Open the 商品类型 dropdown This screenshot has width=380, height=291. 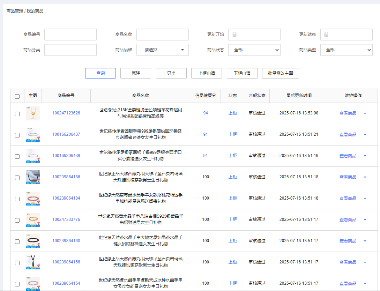pyautogui.click(x=346, y=50)
